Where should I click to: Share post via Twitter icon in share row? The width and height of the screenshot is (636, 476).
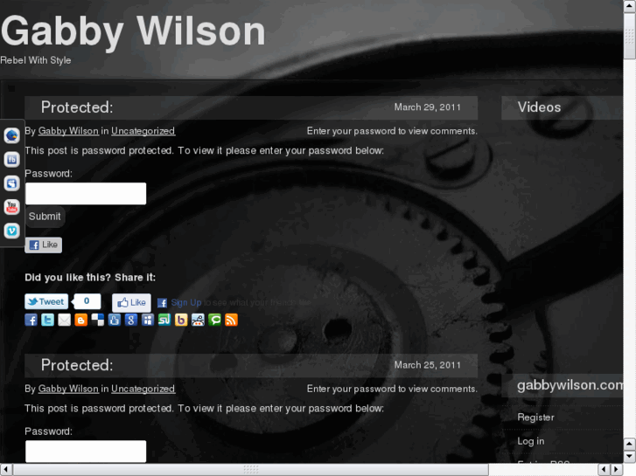(47, 320)
